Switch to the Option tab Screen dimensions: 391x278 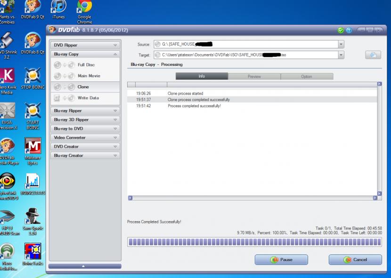pyautogui.click(x=307, y=76)
